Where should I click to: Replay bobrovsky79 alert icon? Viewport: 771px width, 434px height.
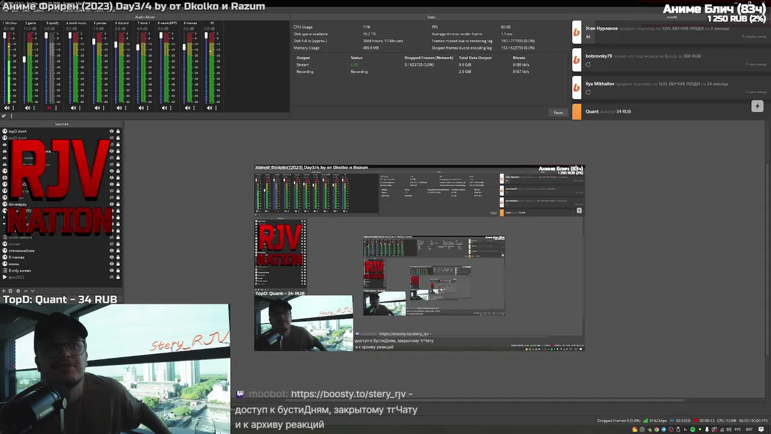tap(588, 64)
